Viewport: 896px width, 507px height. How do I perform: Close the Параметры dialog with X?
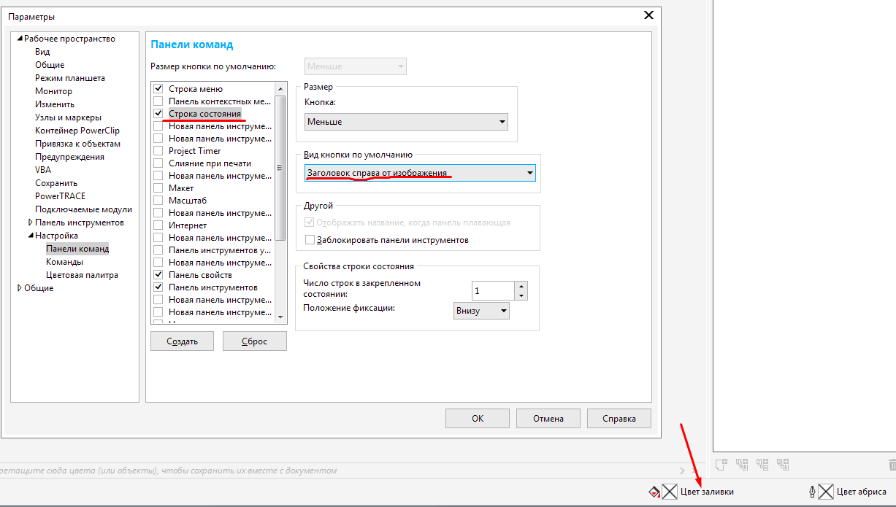tap(648, 15)
